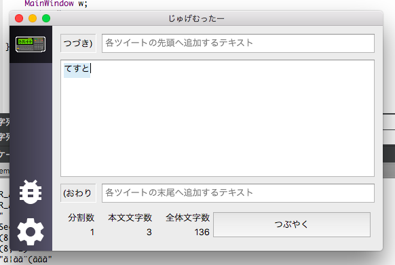Click the 本文文字数 label
Image resolution: width=395 pixels, height=265 pixels.
click(x=130, y=218)
